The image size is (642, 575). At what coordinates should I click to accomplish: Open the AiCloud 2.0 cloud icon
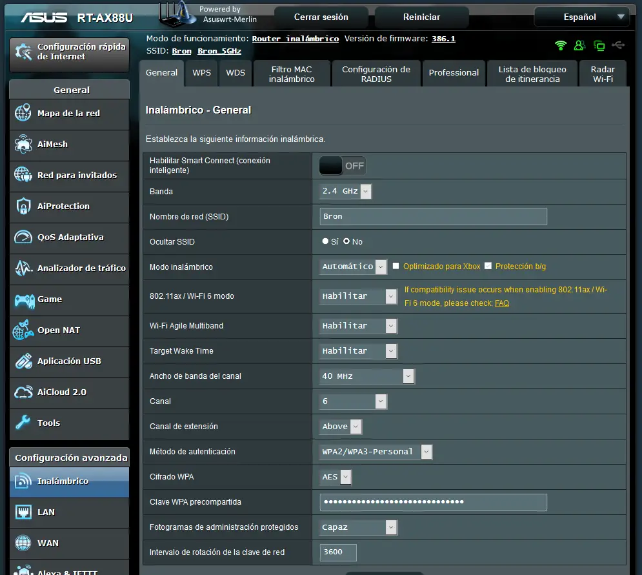click(x=23, y=392)
